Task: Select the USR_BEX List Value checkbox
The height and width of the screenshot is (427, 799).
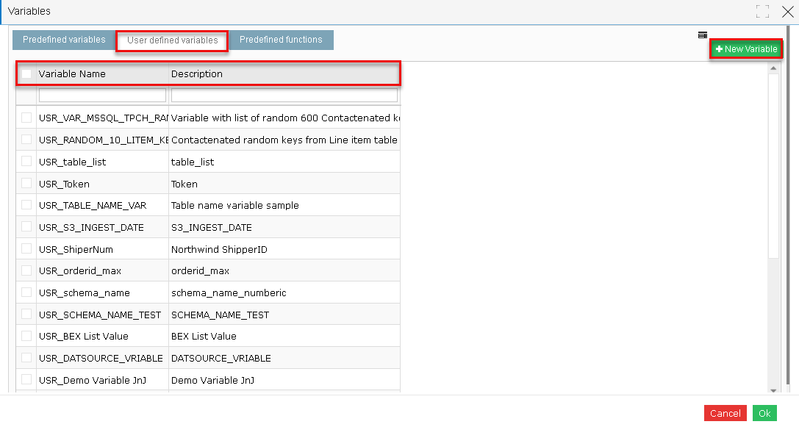Action: pos(26,336)
